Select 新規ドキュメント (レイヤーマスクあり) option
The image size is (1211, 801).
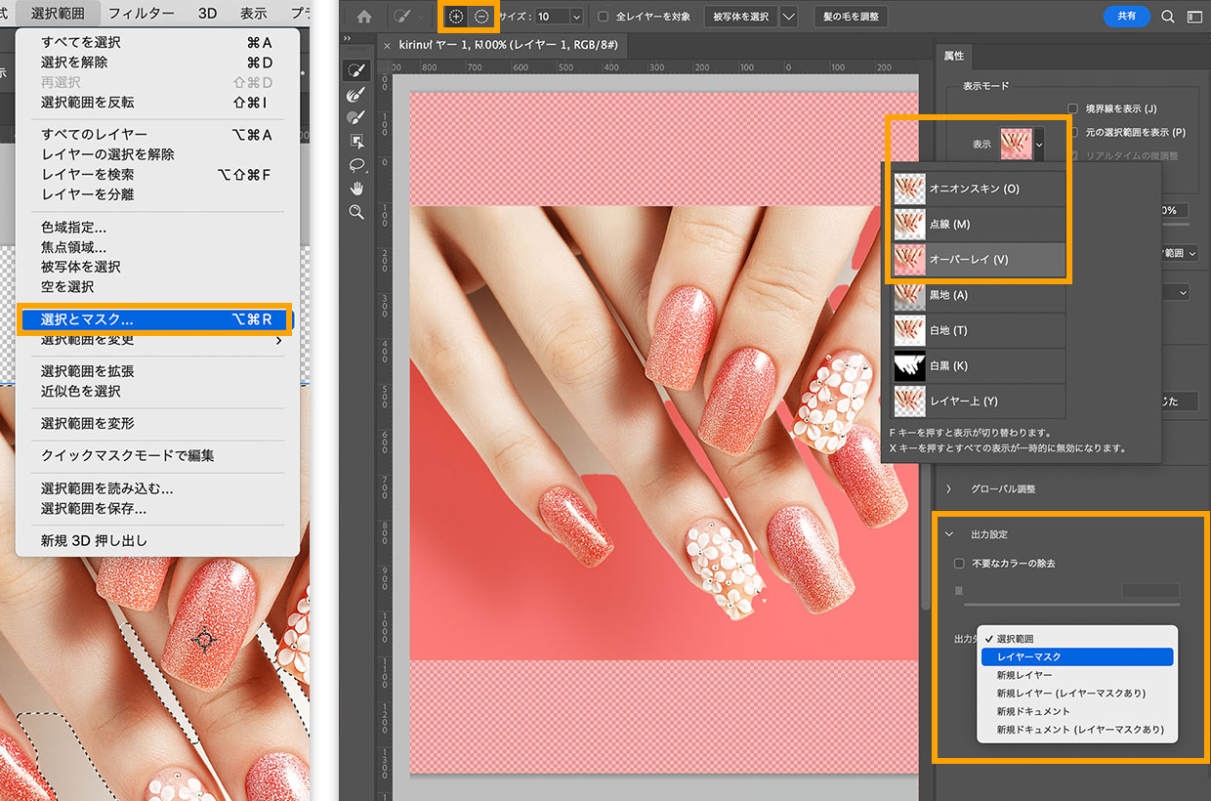[1077, 730]
